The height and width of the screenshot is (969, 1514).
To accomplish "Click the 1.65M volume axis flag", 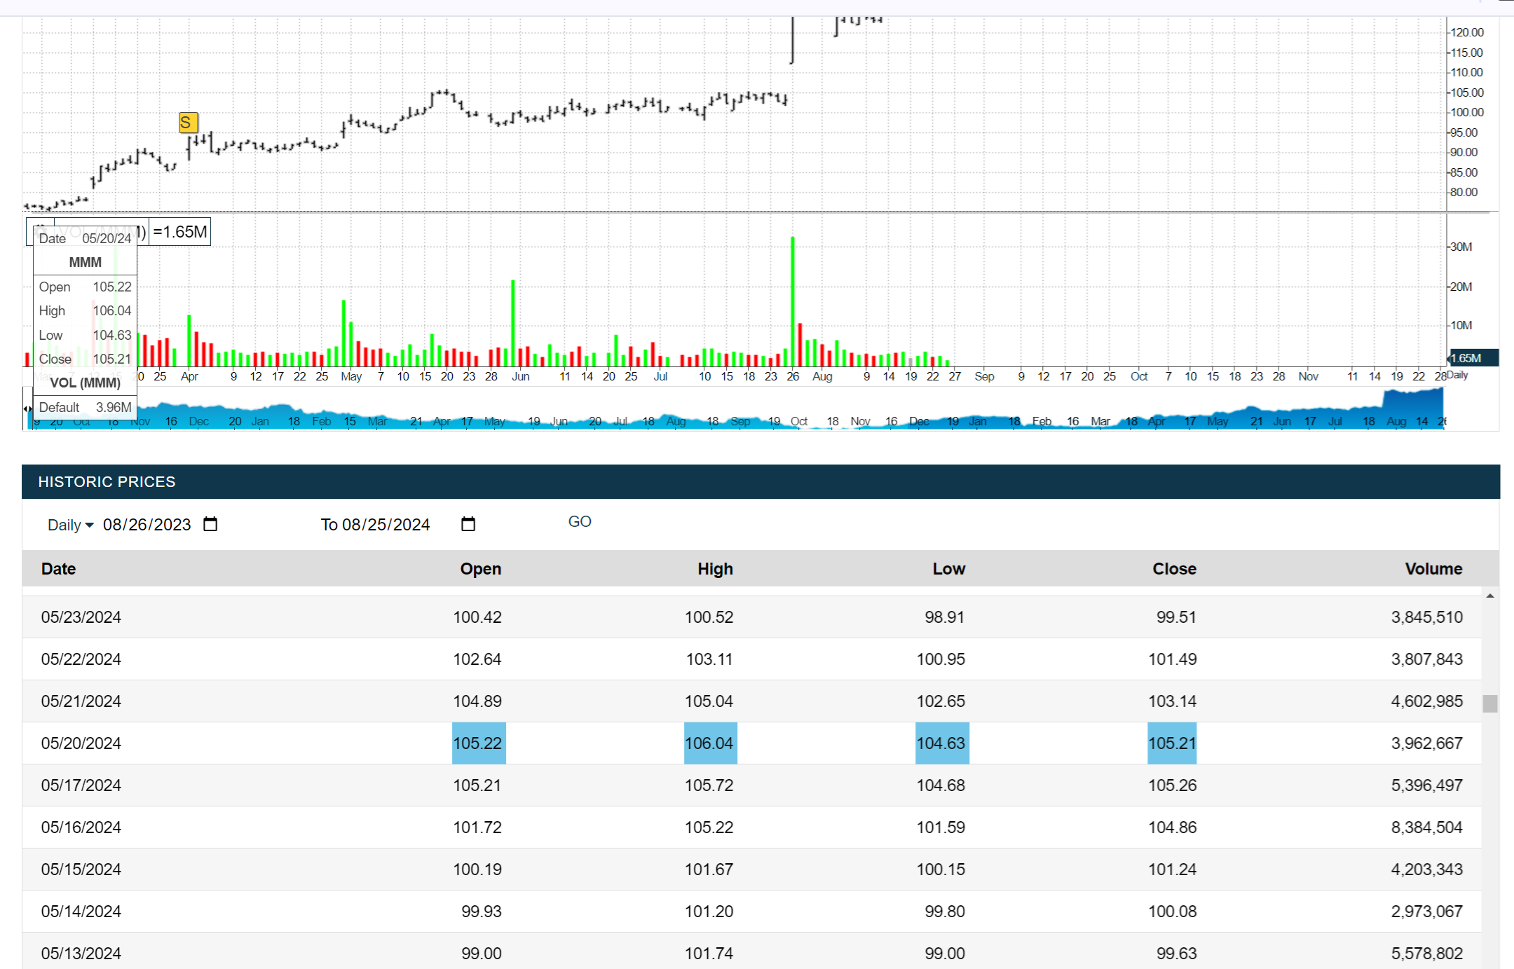I will [1472, 358].
